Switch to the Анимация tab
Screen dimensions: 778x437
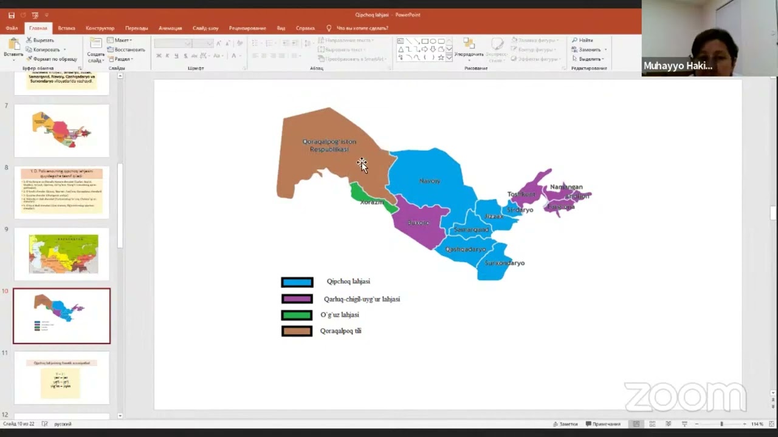170,28
